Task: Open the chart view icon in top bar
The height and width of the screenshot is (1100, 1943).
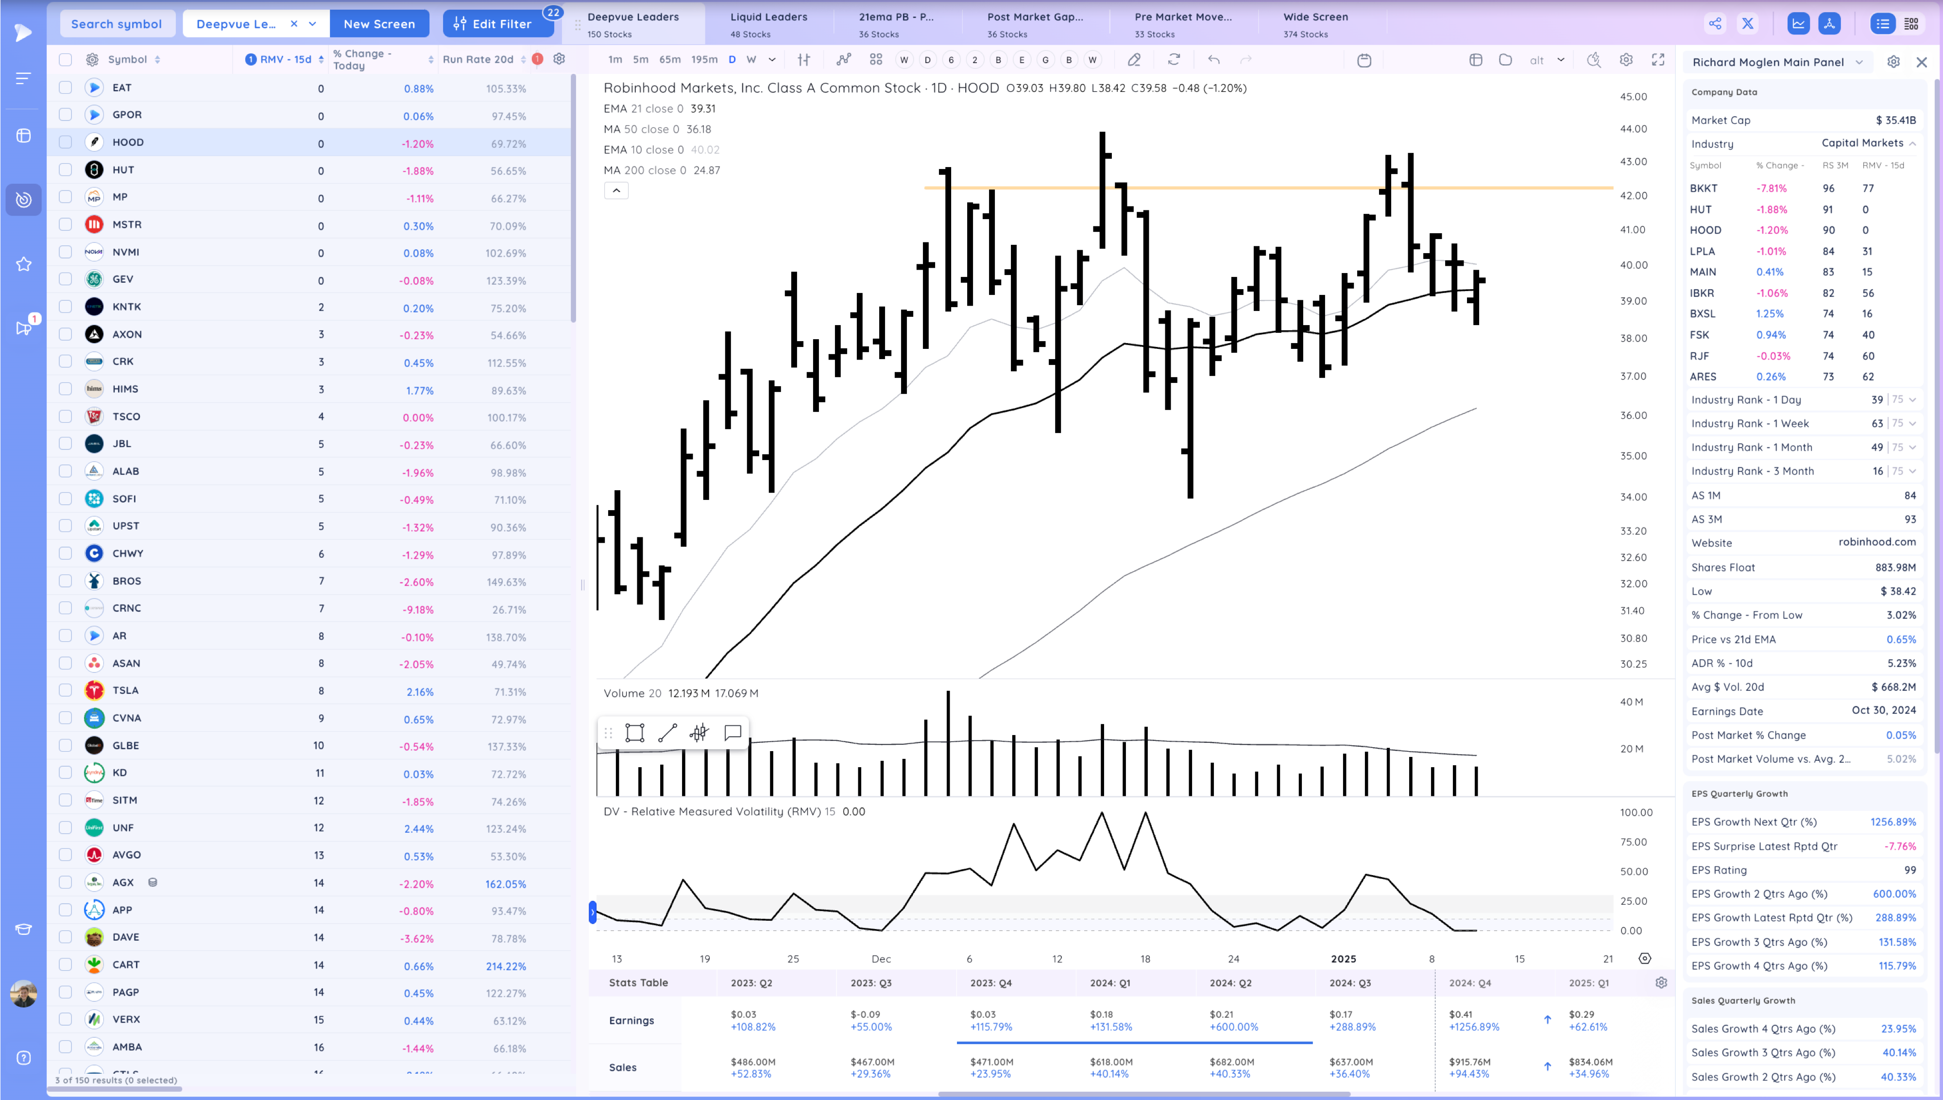Action: pyautogui.click(x=1799, y=23)
